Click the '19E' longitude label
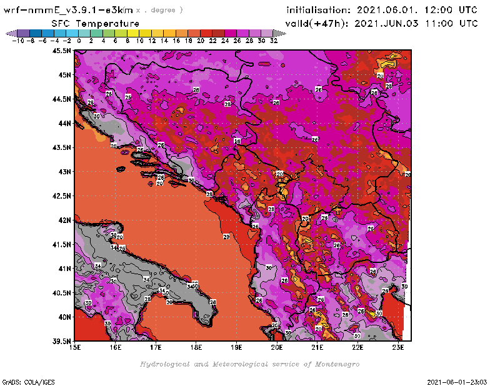This screenshot has width=500, height=386. click(237, 347)
